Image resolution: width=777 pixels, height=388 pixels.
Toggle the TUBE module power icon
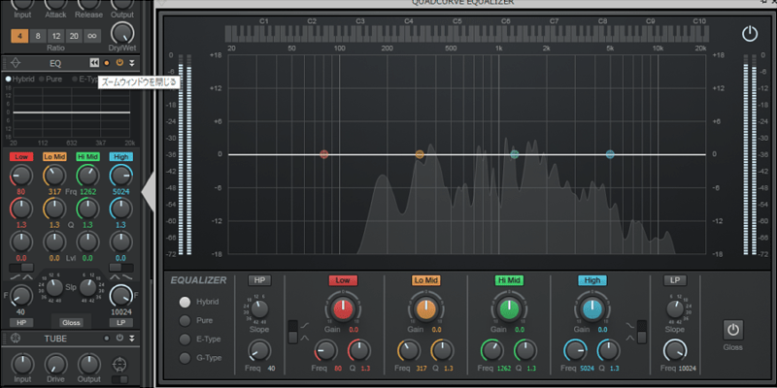point(119,339)
